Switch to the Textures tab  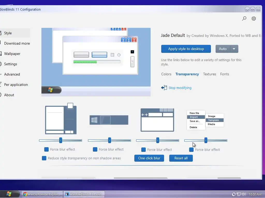click(210, 74)
